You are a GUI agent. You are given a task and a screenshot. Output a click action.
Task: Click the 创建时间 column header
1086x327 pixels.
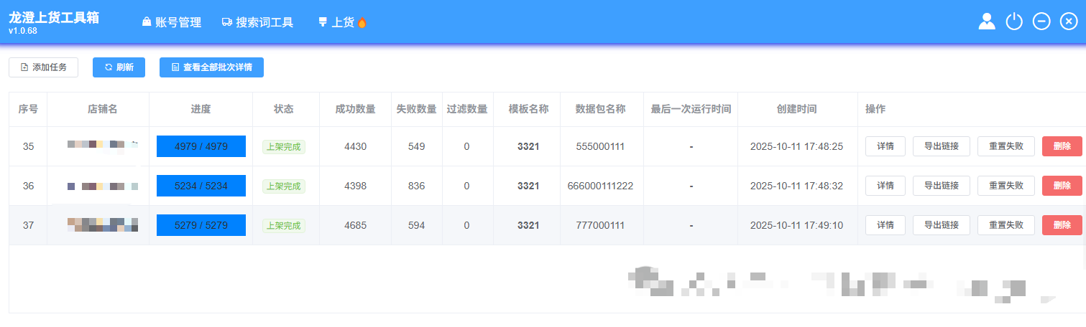pos(796,109)
